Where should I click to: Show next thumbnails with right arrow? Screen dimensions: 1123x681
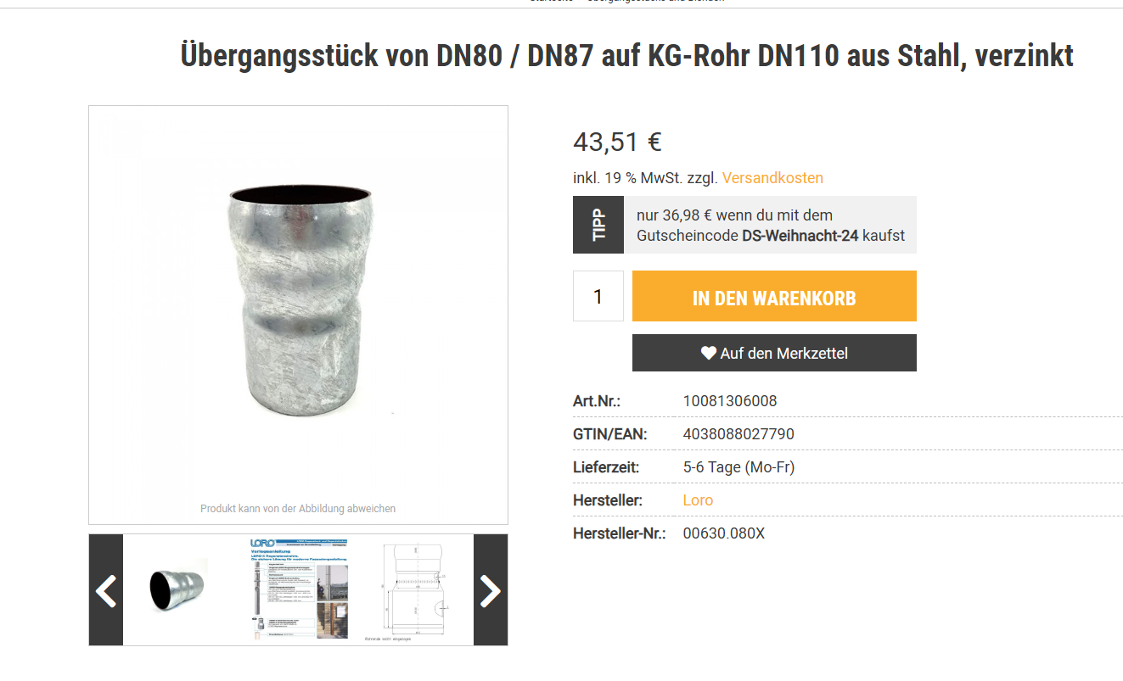click(x=491, y=590)
